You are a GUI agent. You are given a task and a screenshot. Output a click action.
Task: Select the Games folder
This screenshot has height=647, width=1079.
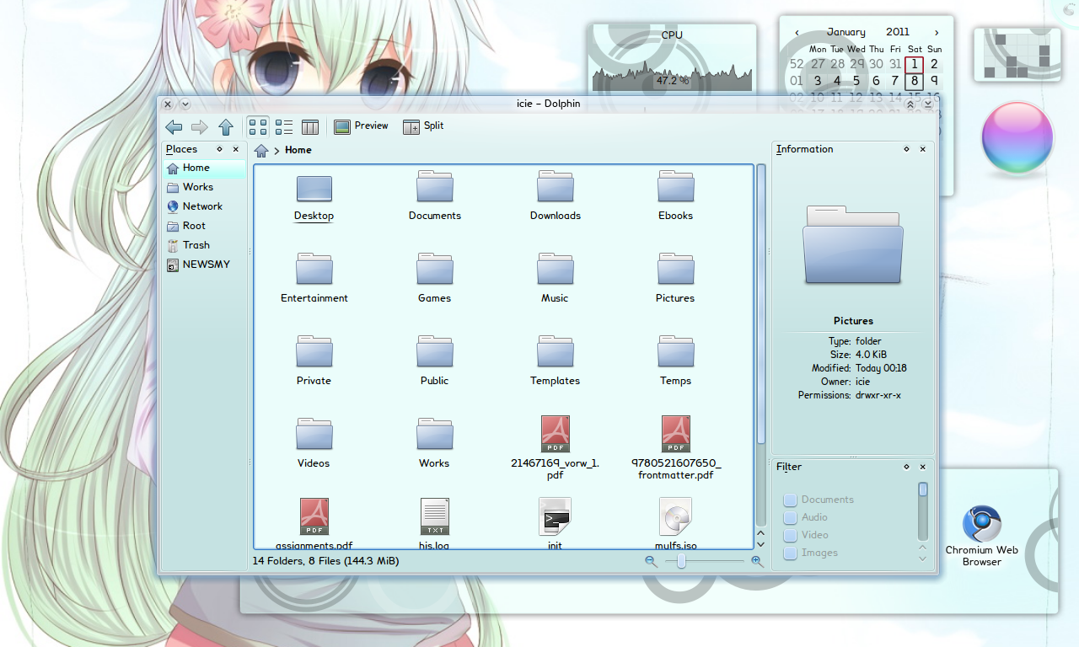tap(435, 279)
